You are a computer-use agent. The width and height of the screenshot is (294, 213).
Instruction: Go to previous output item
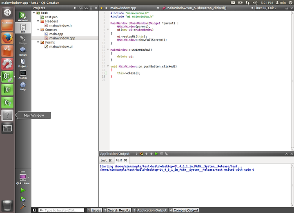click(147, 154)
